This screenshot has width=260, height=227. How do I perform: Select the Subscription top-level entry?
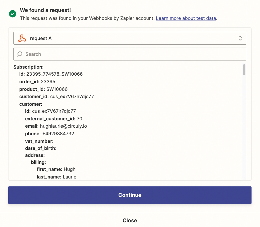click(29, 67)
